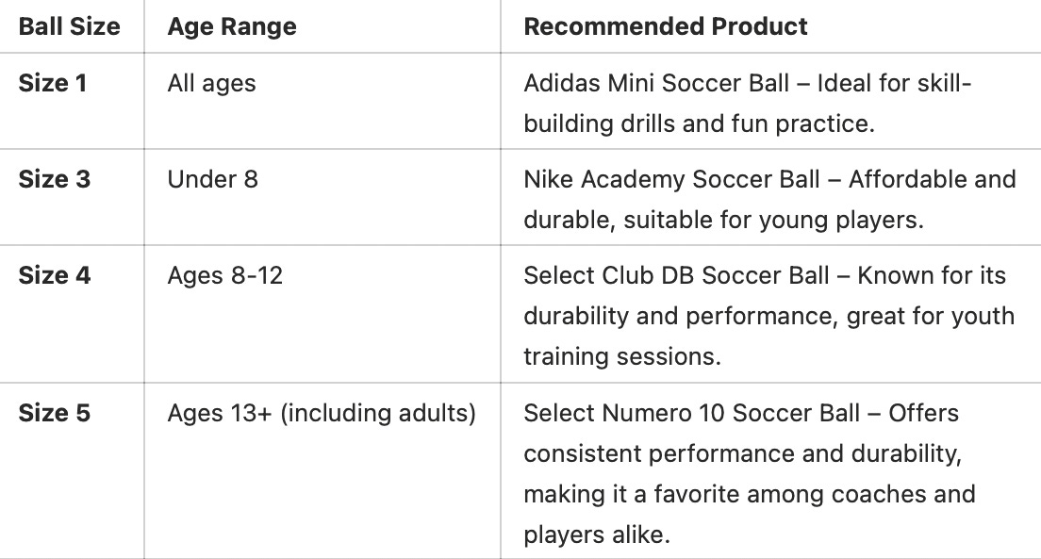
Task: Click the Under 8 age cell
Action: pos(212,179)
